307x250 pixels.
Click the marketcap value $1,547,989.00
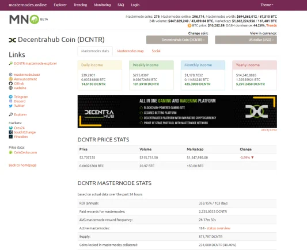coord(198,157)
